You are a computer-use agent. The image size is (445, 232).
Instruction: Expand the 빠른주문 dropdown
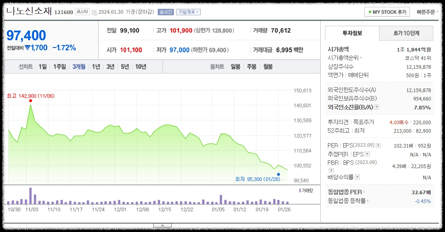click(x=427, y=12)
